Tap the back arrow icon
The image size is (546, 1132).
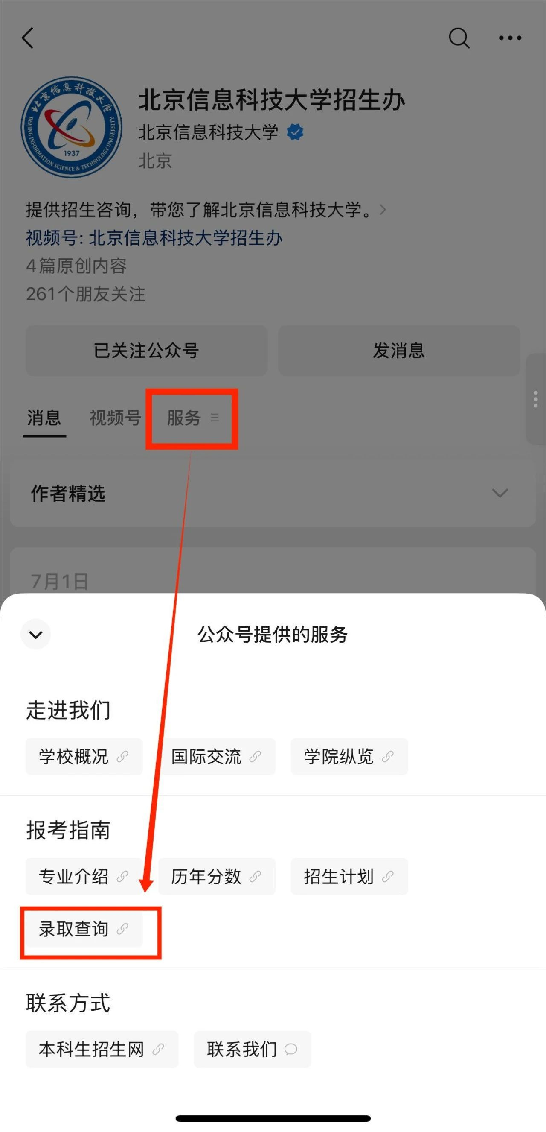pyautogui.click(x=28, y=38)
